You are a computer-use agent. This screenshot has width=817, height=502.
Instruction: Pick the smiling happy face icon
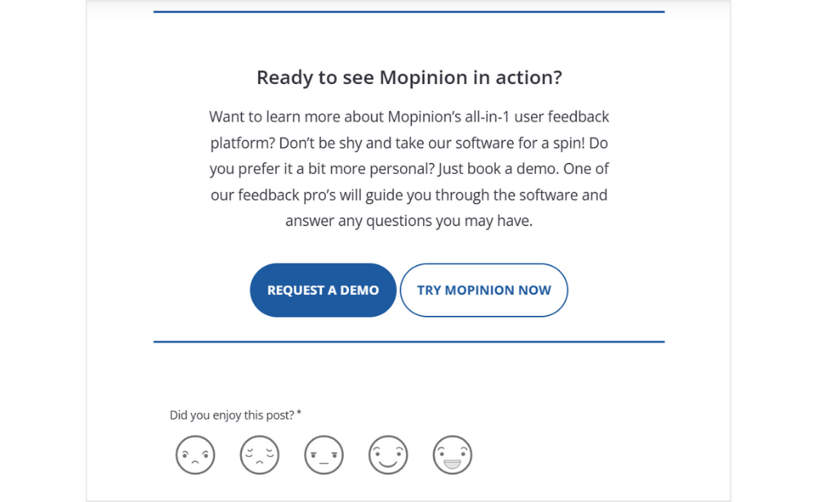point(388,455)
